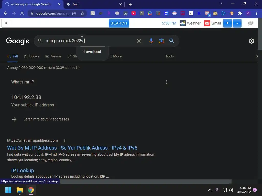This screenshot has height=196, width=262.
Task: Open the Chrome profile 'C' avatar
Action: click(x=248, y=13)
